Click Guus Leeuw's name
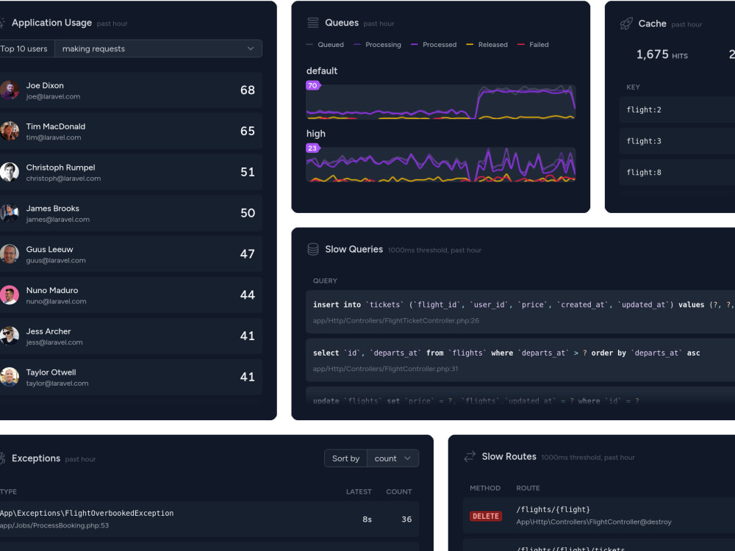Screen dimensions: 735x551 tap(49, 249)
